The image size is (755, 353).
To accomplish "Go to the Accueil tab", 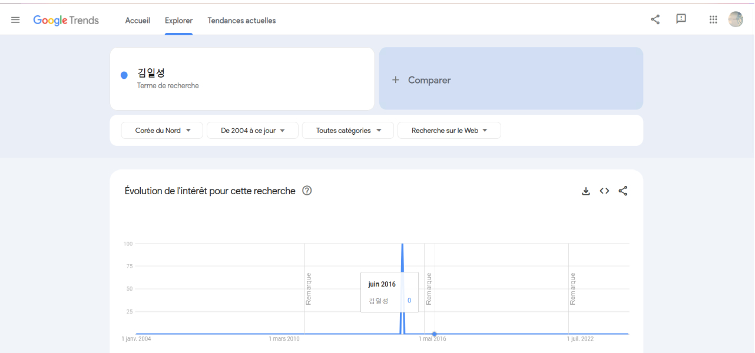I will (x=138, y=21).
